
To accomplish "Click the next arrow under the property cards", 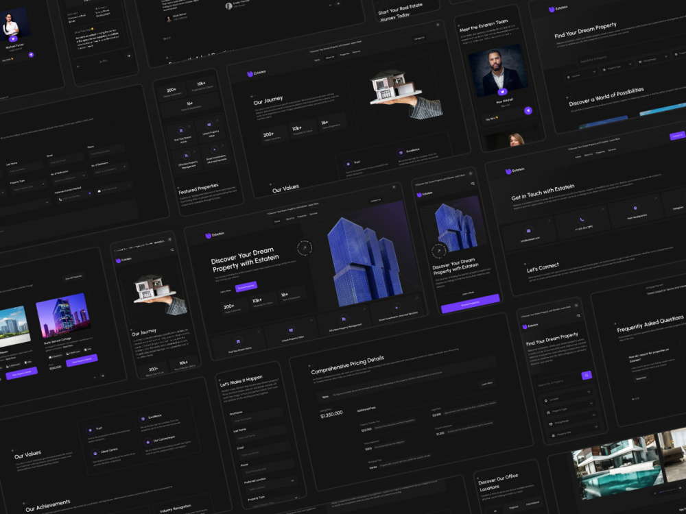I will coord(102,376).
